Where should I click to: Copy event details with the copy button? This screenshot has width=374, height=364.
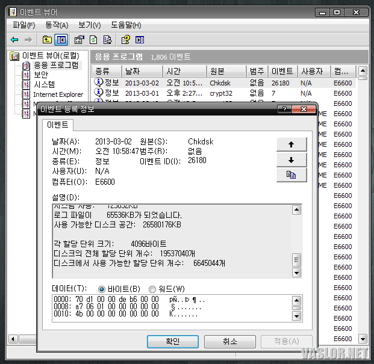(x=291, y=174)
